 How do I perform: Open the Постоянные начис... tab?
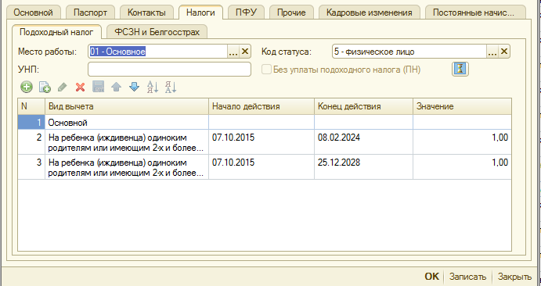475,13
